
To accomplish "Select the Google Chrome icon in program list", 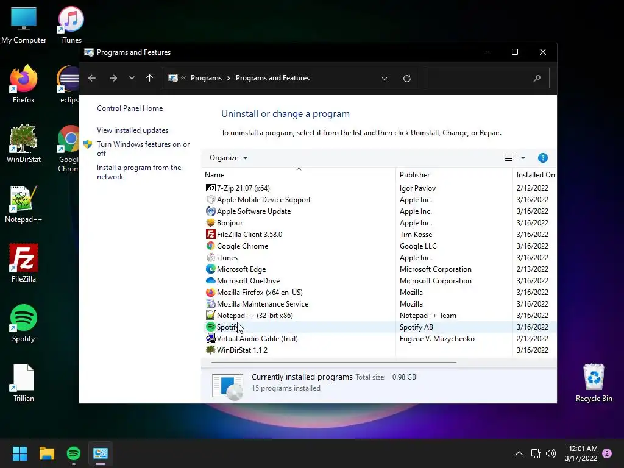I will (x=210, y=246).
